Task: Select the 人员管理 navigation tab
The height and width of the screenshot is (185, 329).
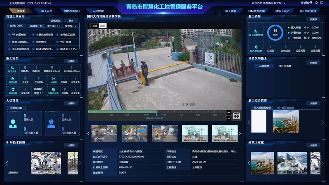Action: [x=97, y=11]
